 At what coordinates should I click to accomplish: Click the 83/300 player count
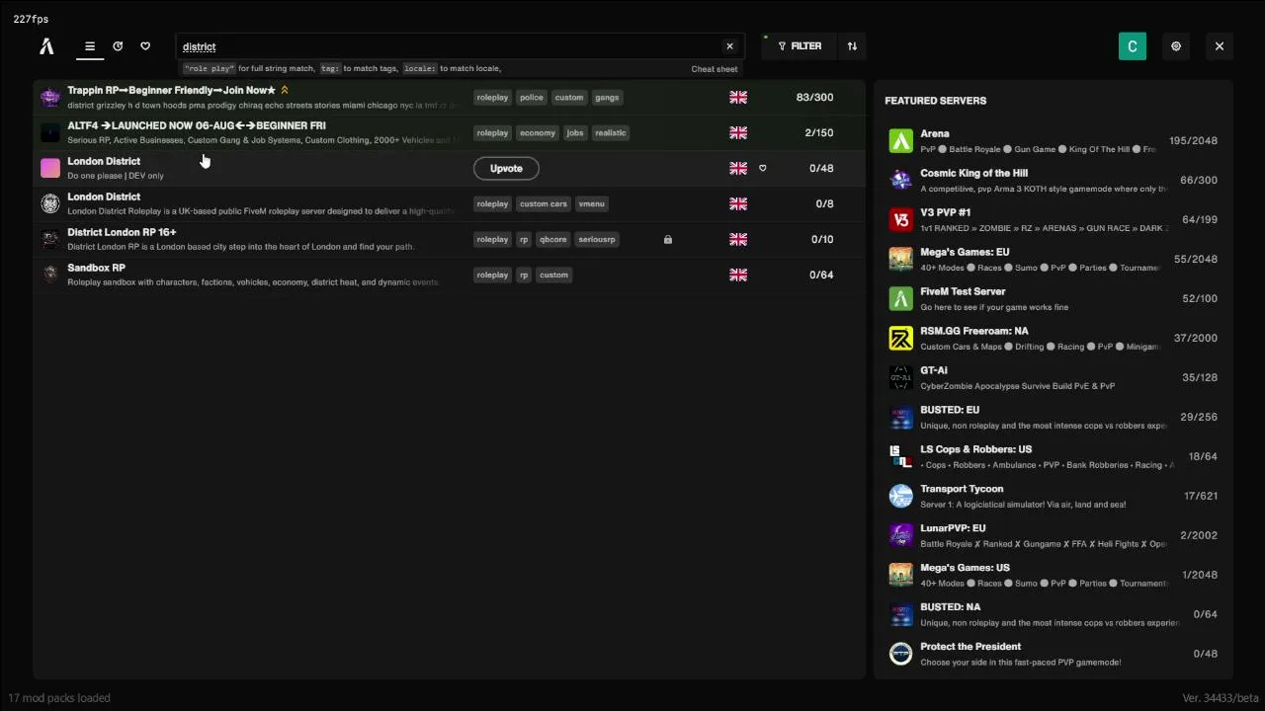tap(814, 97)
